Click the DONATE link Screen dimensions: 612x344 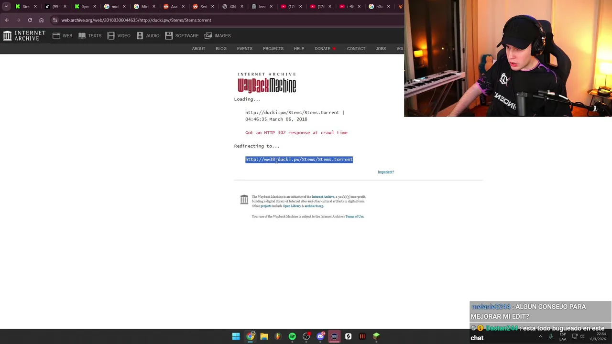(x=325, y=49)
